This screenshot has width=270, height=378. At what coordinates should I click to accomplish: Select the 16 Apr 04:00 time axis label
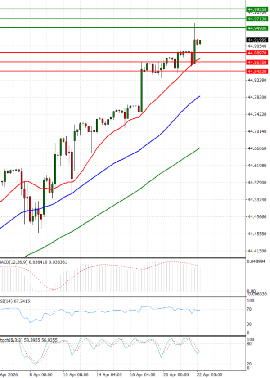point(144,373)
